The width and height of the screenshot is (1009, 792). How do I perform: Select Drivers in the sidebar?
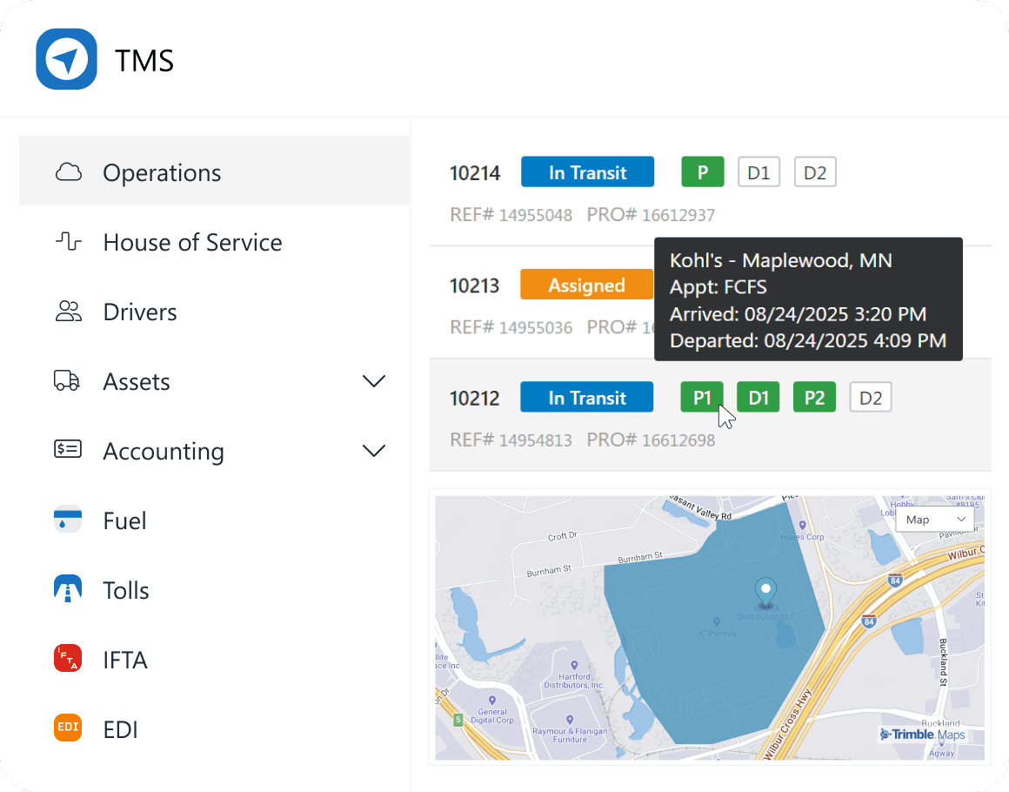point(140,312)
